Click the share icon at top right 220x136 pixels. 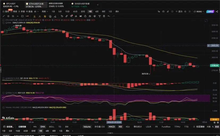point(217,11)
